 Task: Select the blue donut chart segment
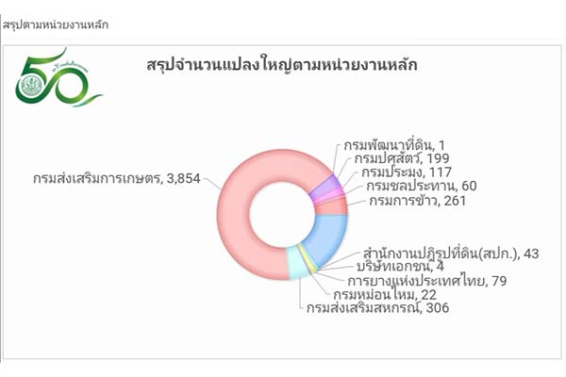[326, 238]
